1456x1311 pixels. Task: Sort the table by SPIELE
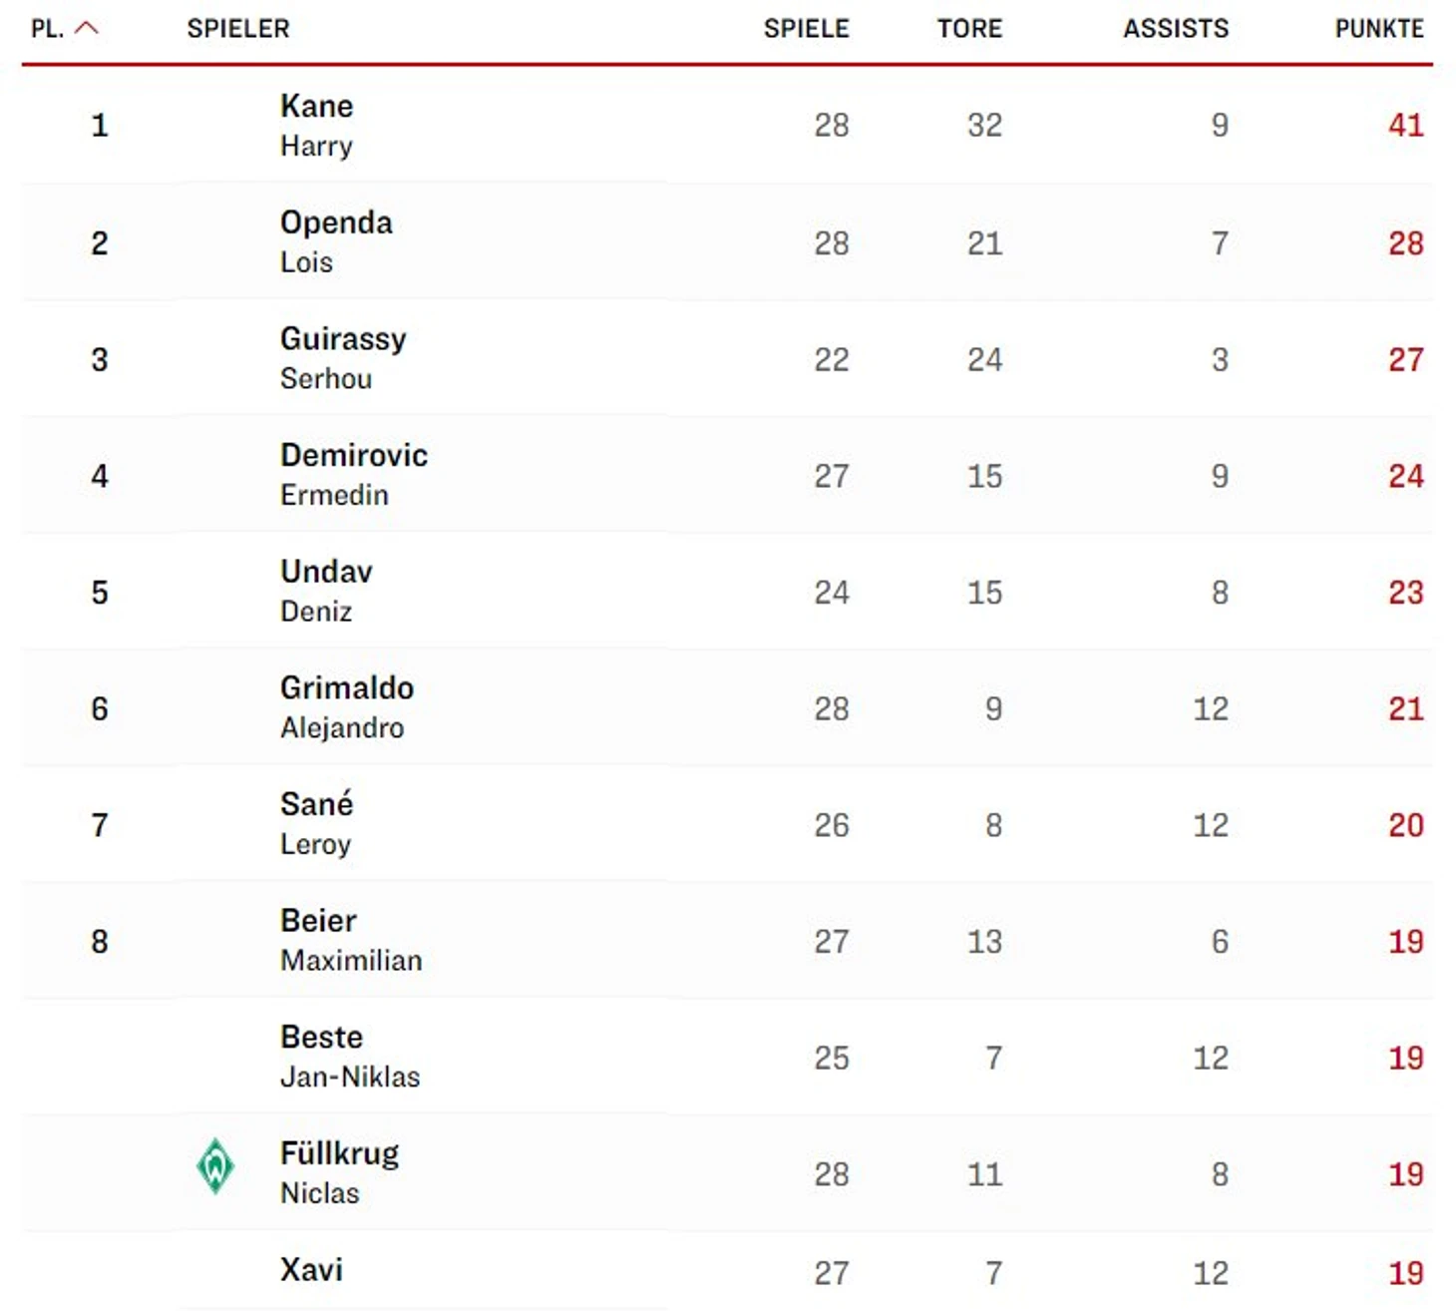pos(806,28)
